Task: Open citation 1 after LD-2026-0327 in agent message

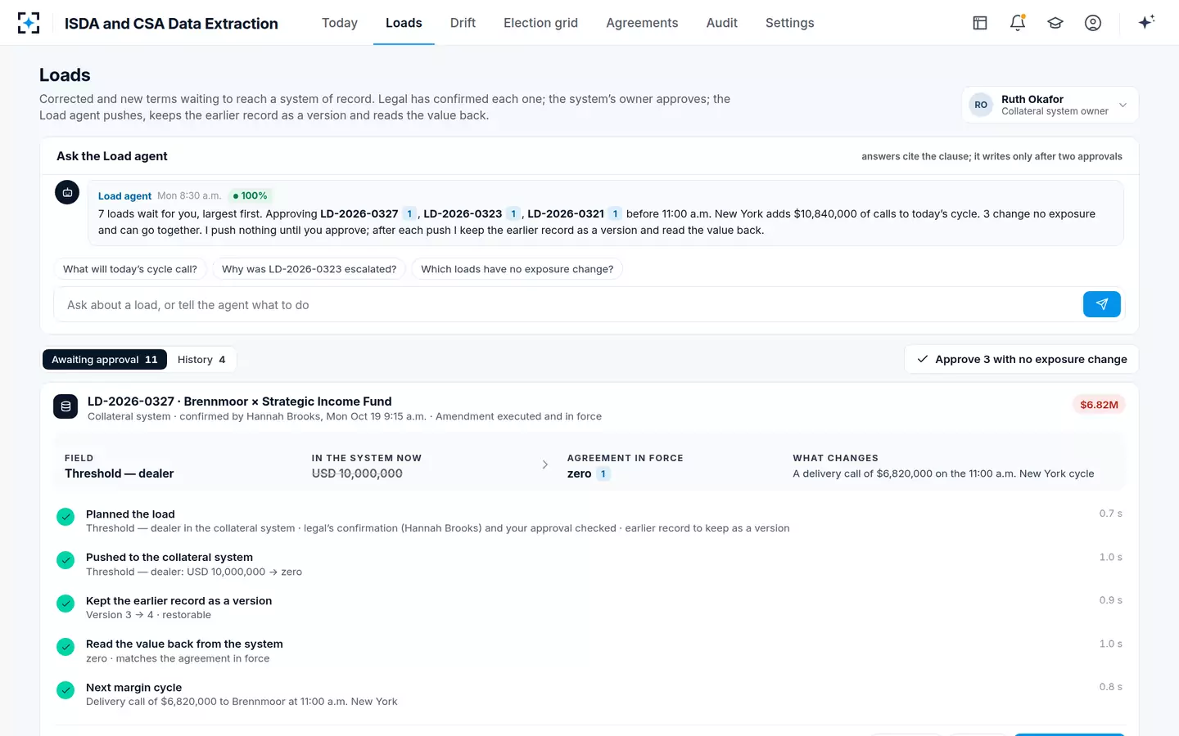Action: point(409,213)
